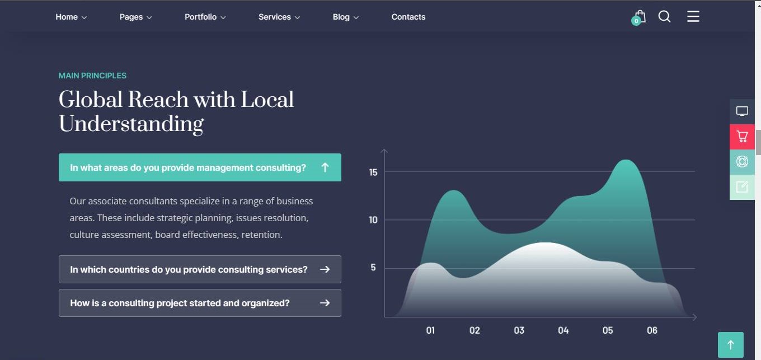Click the associate consultants answer paragraph
The height and width of the screenshot is (360, 761).
[191, 218]
